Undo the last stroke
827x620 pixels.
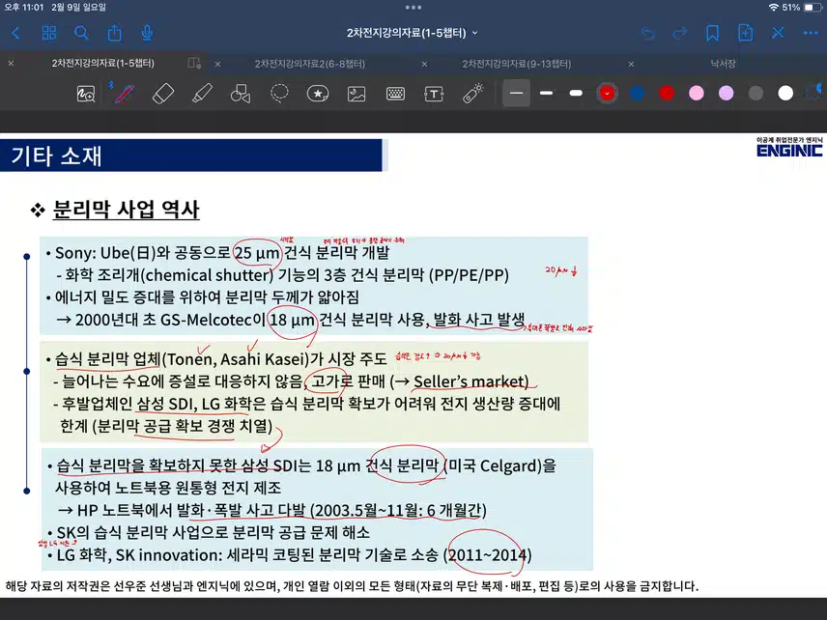(648, 33)
